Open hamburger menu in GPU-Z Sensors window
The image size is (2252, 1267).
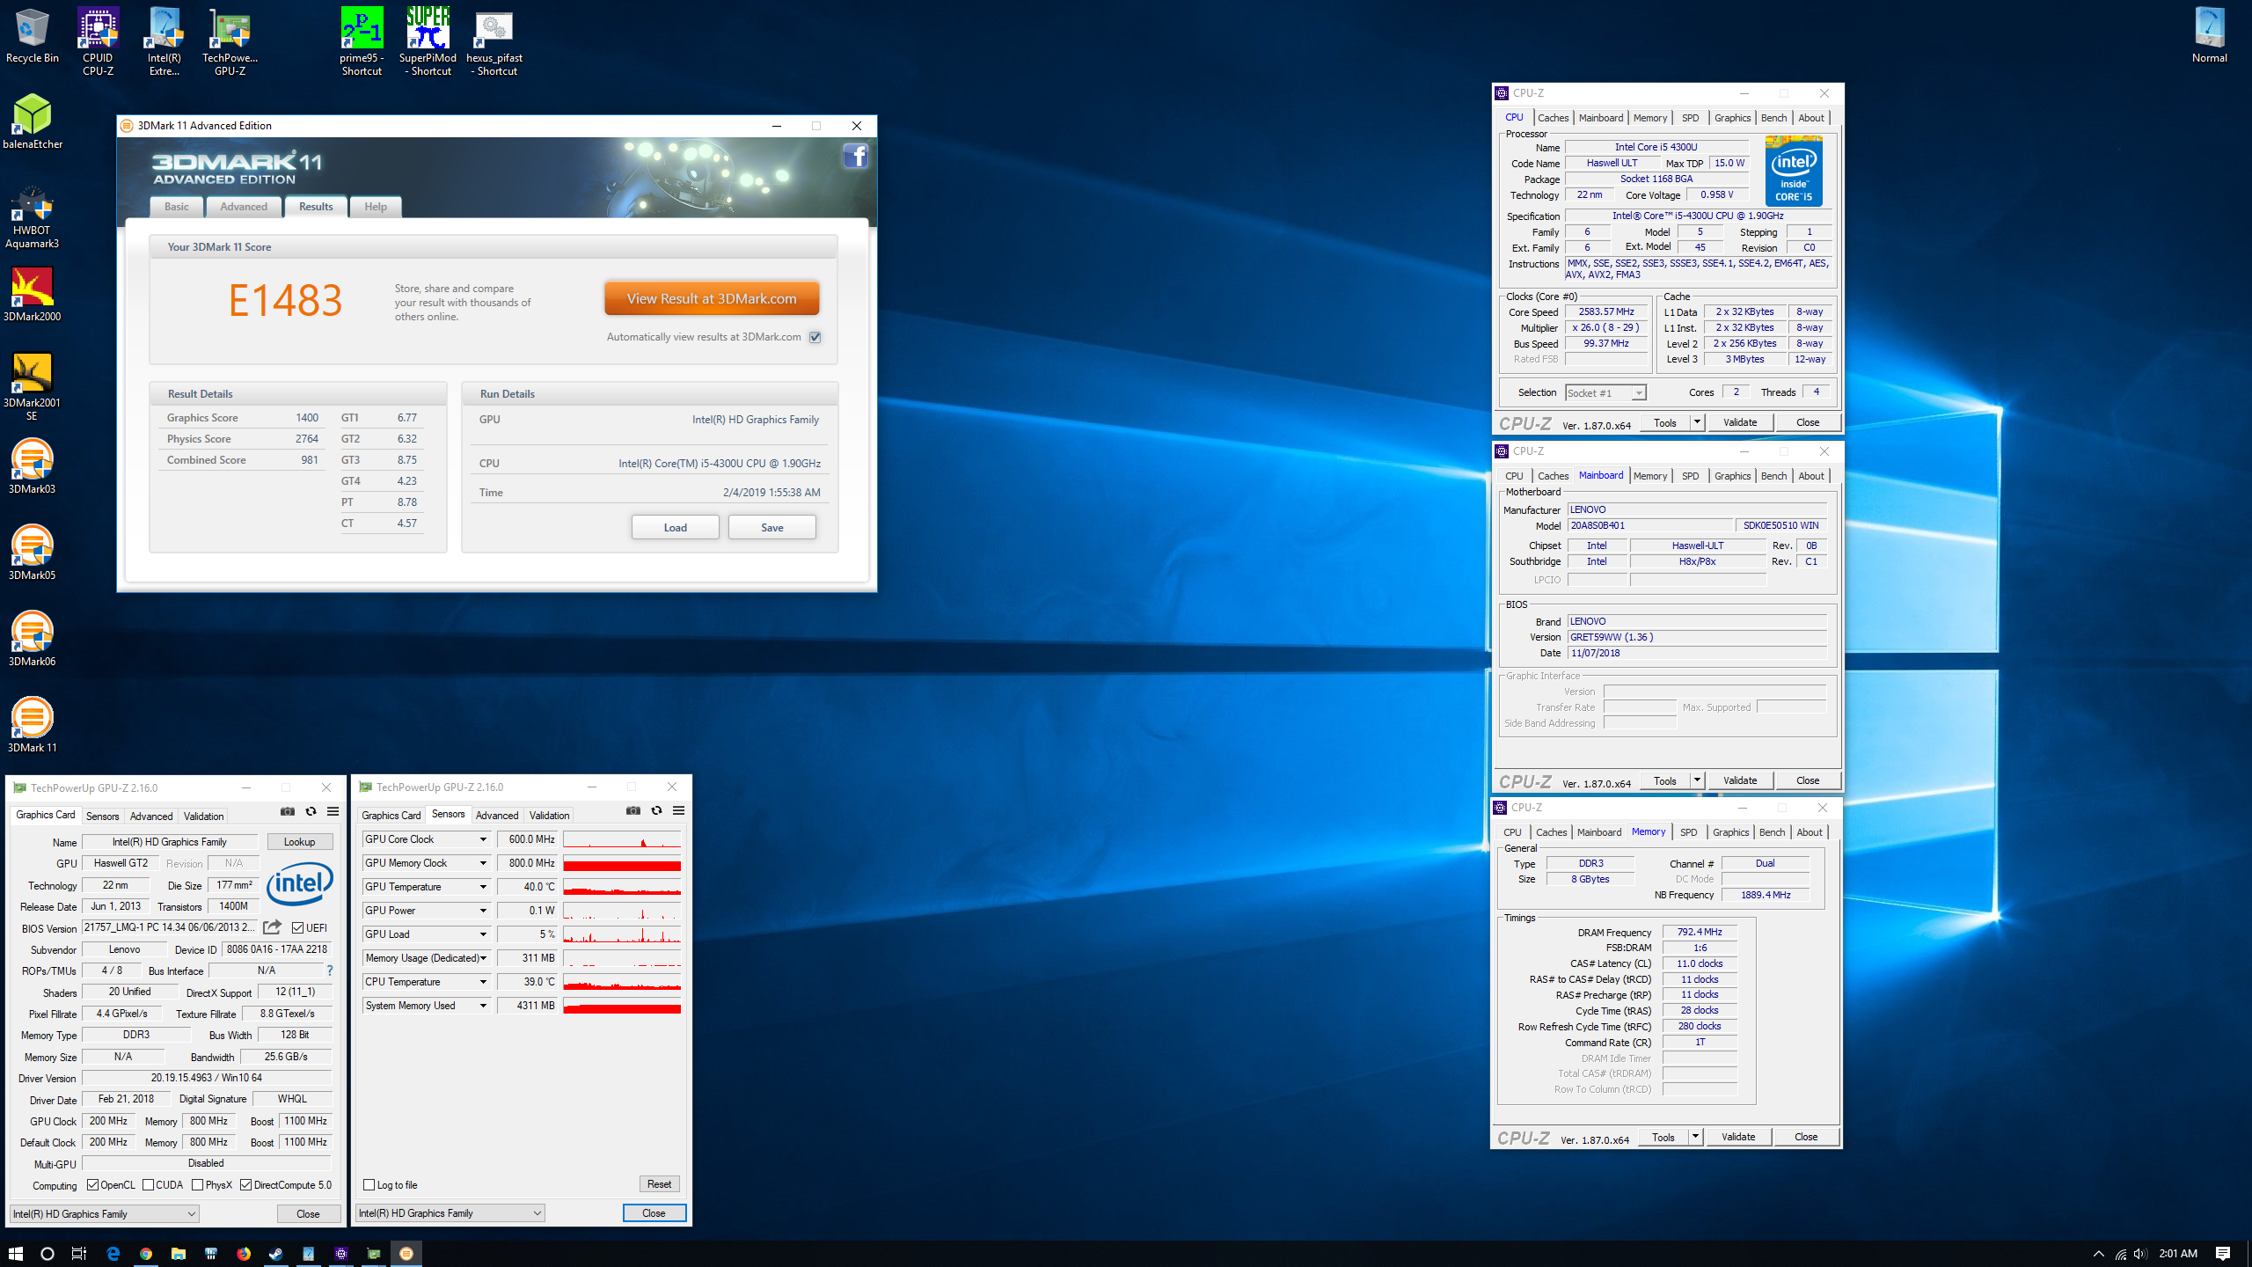click(x=679, y=810)
